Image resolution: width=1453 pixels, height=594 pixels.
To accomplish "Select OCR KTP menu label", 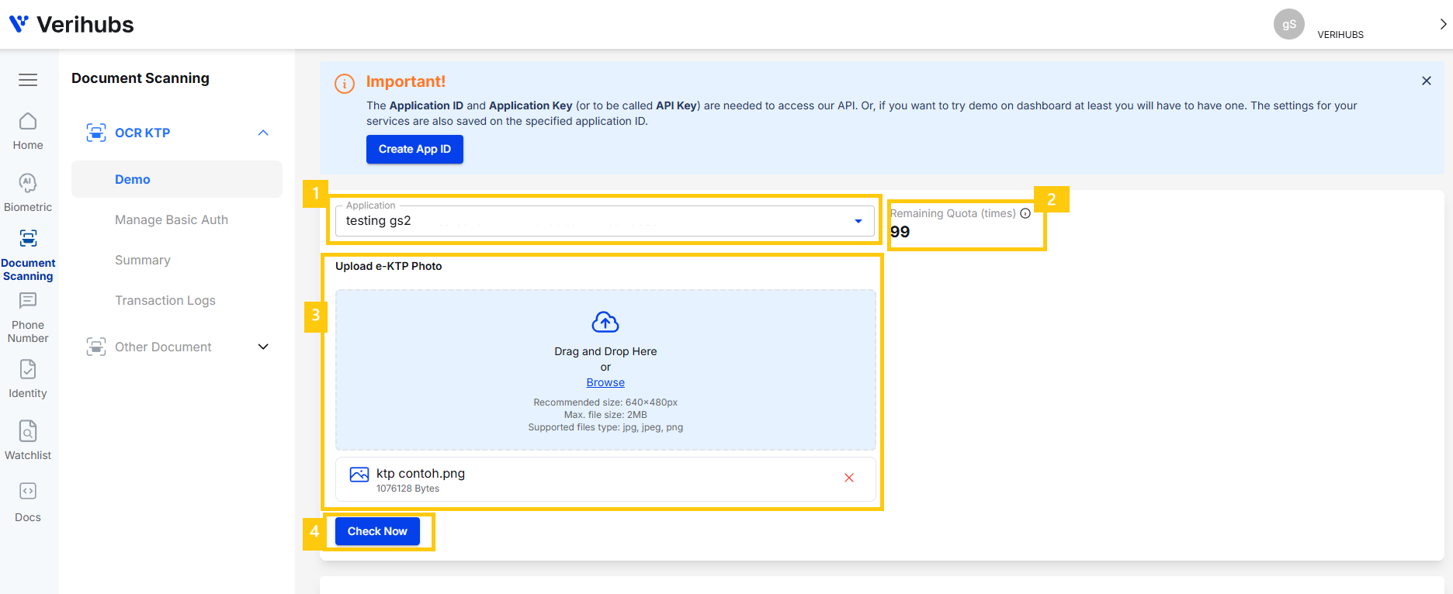I will [x=143, y=133].
